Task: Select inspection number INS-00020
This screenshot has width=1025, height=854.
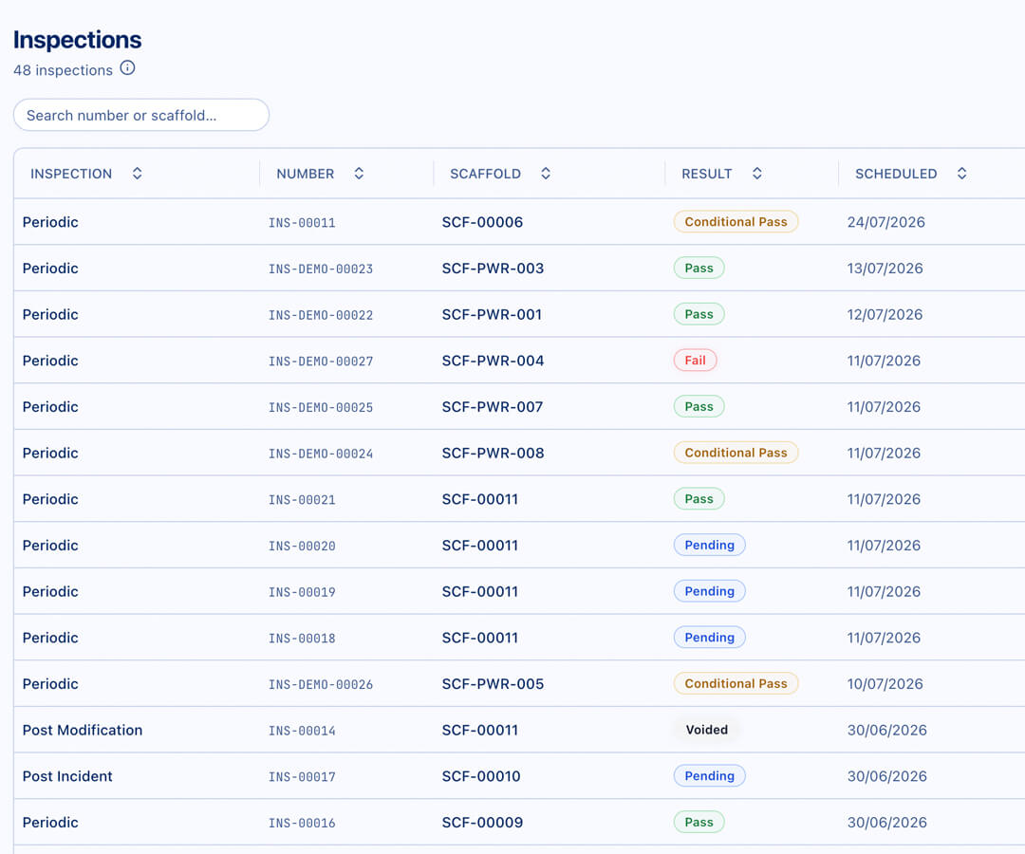Action: click(302, 546)
